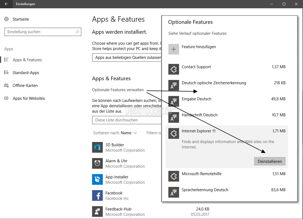Click the App-Installer box icon

coord(97,179)
